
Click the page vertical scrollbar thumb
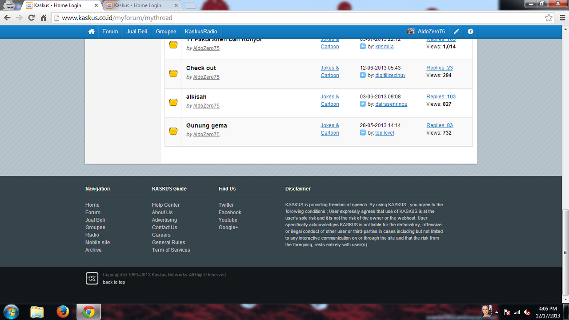click(565, 252)
